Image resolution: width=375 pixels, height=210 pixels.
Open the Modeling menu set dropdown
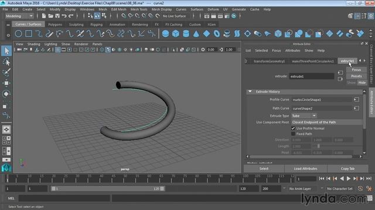click(19, 16)
